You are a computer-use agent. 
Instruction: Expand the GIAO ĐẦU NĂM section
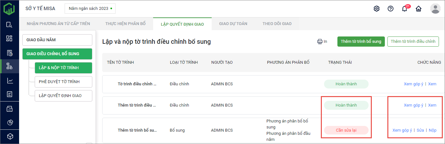click(57, 40)
